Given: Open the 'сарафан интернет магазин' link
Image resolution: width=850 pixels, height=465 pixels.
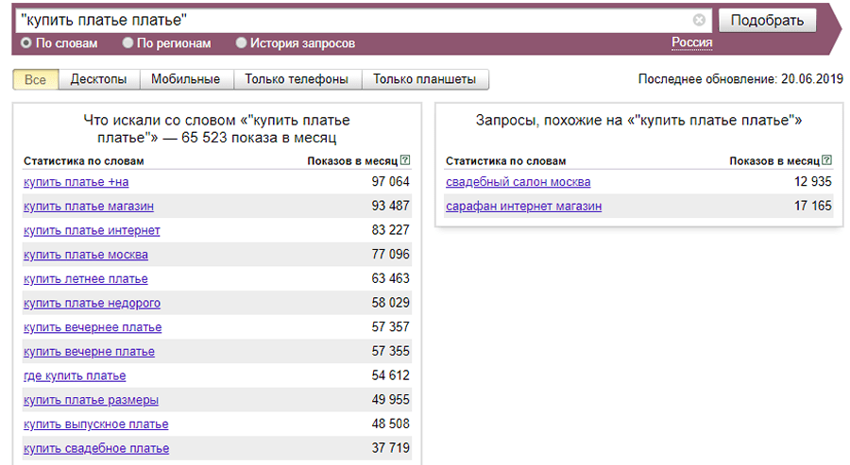Looking at the screenshot, I should click(x=523, y=206).
